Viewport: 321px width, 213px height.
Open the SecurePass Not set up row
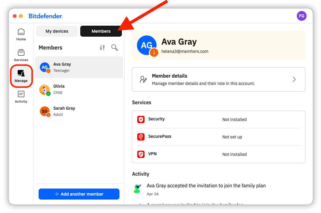tap(219, 137)
